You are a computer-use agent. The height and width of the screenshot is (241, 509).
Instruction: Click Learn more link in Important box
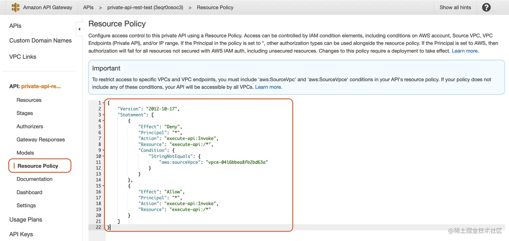pyautogui.click(x=268, y=87)
